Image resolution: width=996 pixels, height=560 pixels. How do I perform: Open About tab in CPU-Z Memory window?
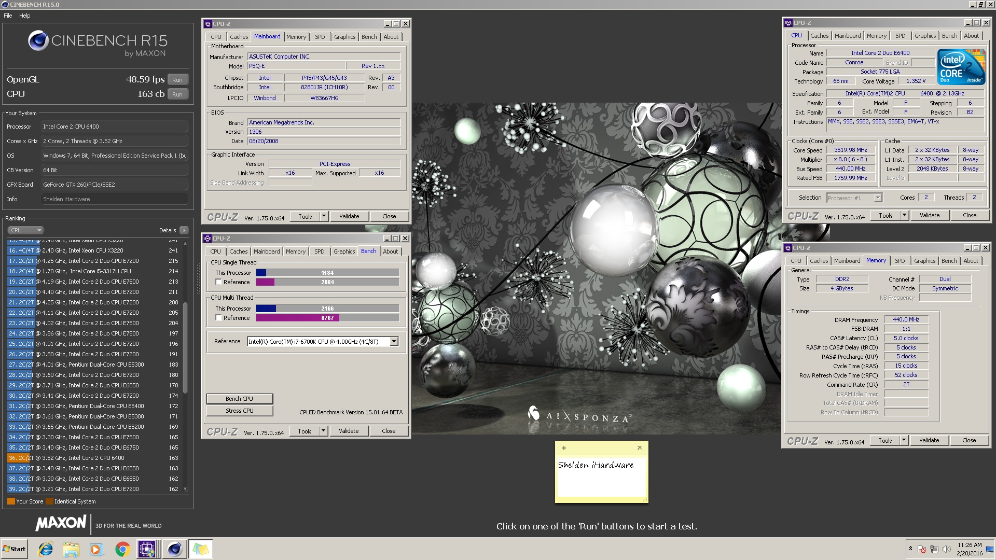point(971,261)
